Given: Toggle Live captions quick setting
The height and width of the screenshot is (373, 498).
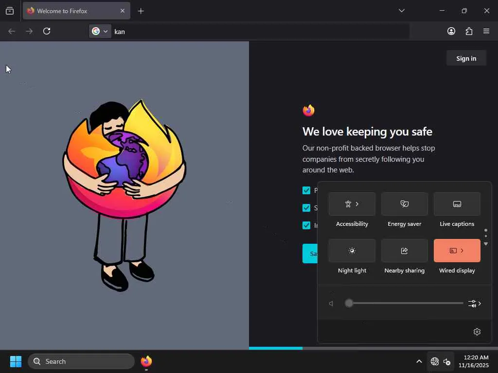Looking at the screenshot, I should [x=457, y=204].
